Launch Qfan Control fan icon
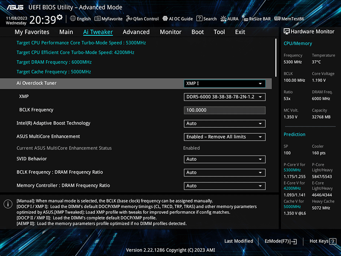 pos(129,18)
